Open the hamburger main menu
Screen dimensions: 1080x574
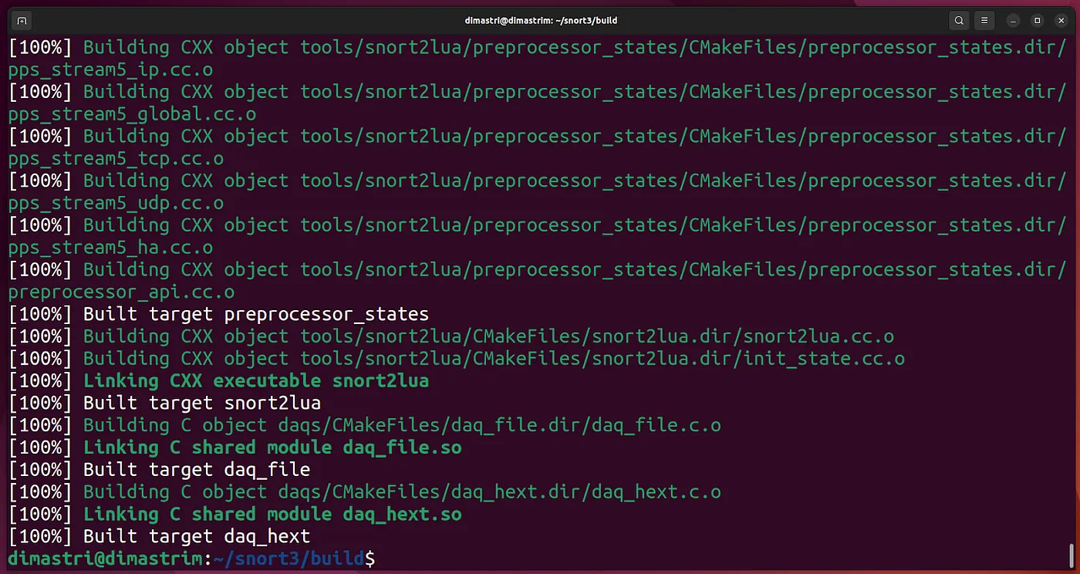(x=983, y=20)
